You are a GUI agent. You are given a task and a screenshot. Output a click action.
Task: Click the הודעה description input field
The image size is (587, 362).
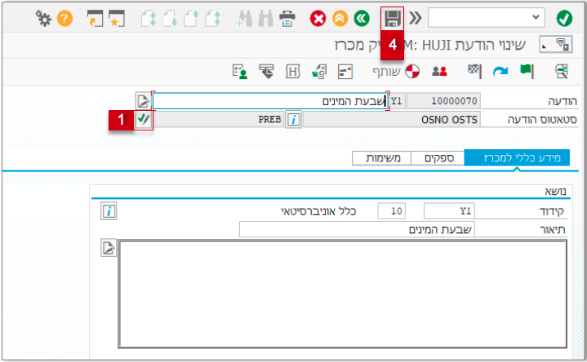point(269,101)
